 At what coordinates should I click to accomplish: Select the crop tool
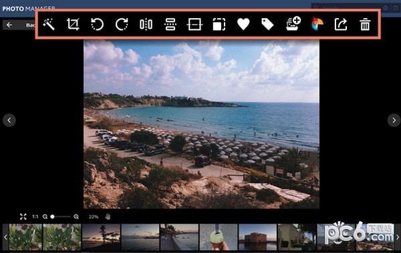tap(73, 25)
